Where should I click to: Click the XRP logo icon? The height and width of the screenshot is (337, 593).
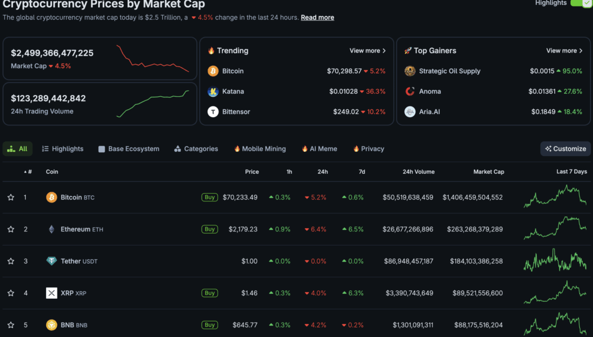click(x=51, y=293)
